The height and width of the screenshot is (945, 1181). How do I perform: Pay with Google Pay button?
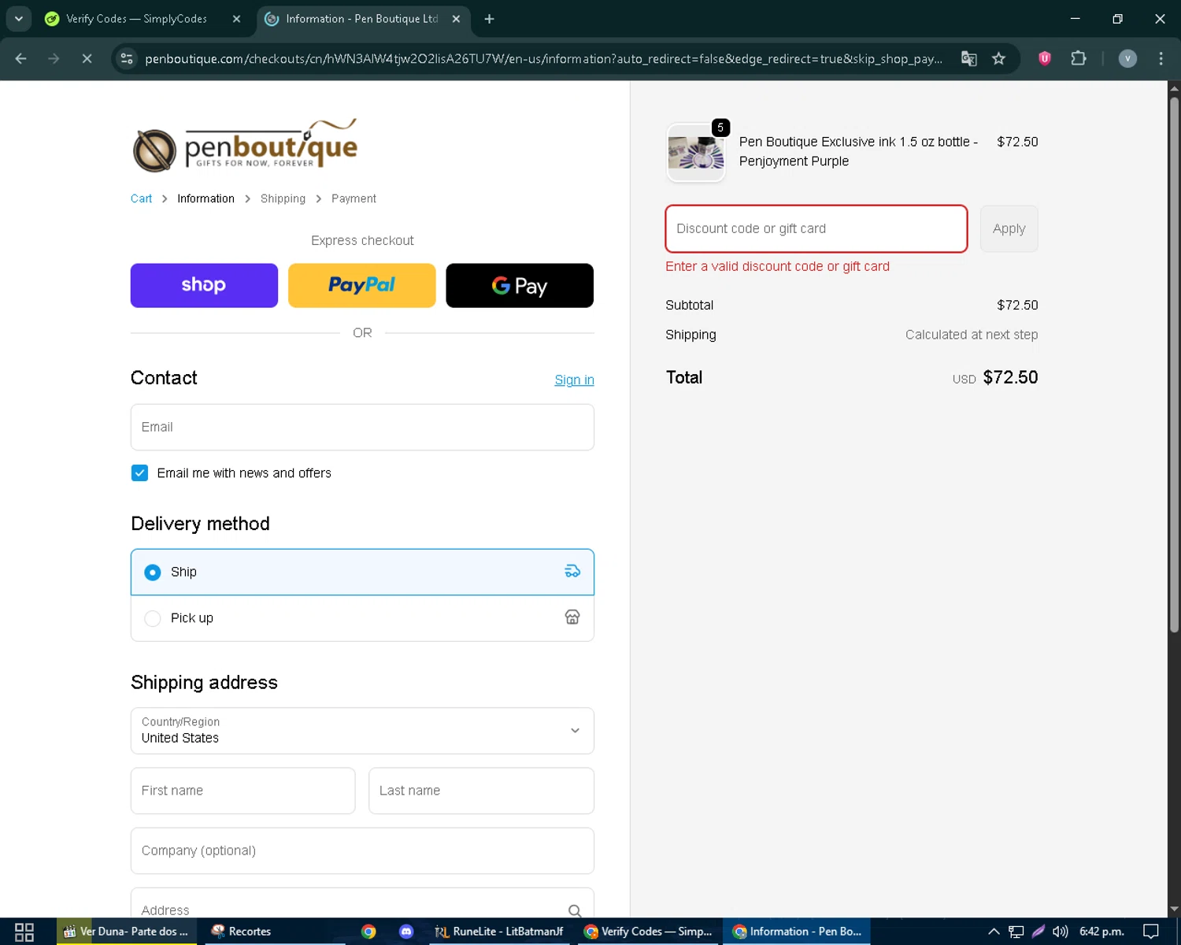pos(520,285)
